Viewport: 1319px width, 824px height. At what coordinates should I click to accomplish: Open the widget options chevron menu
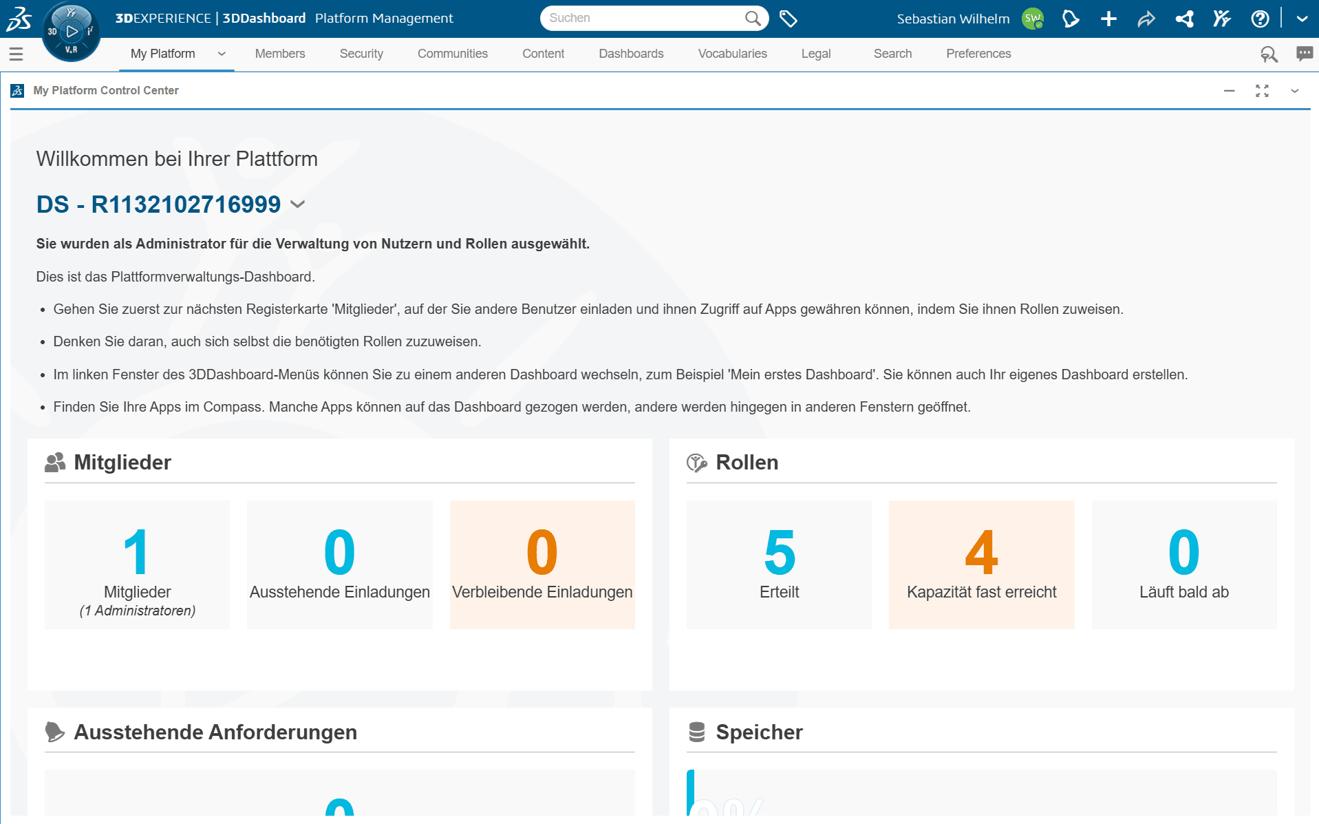[x=1294, y=91]
